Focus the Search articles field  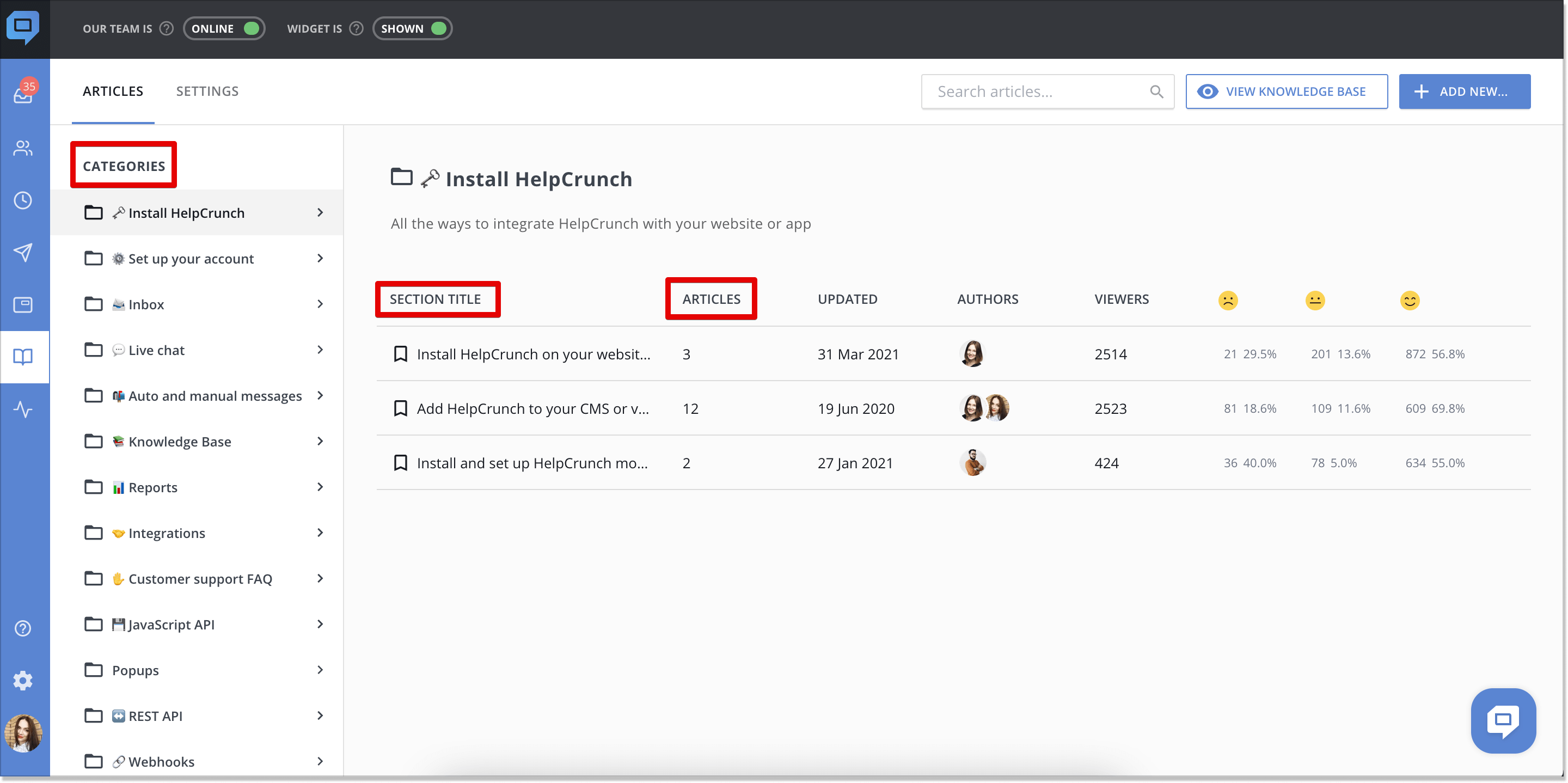click(1047, 91)
